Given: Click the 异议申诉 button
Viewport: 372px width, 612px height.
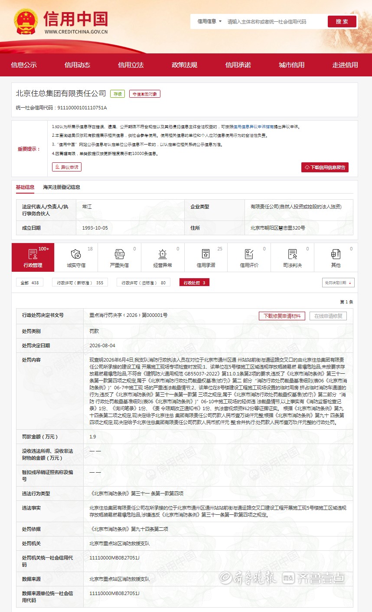Looking at the screenshot, I should click(67, 167).
